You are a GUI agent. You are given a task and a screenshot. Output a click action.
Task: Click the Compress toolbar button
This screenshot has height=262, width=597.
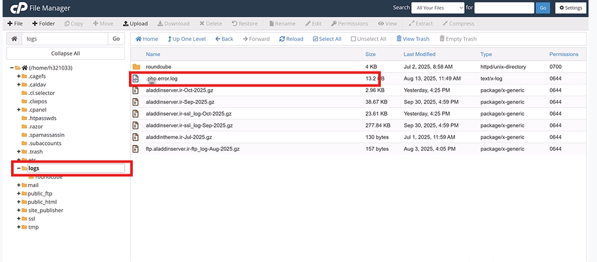pos(458,23)
